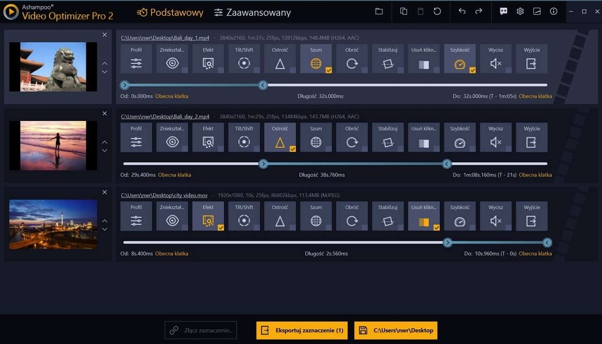This screenshot has width=602, height=344.
Task: Move city video.mov up with the up chevron
Action: click(105, 221)
